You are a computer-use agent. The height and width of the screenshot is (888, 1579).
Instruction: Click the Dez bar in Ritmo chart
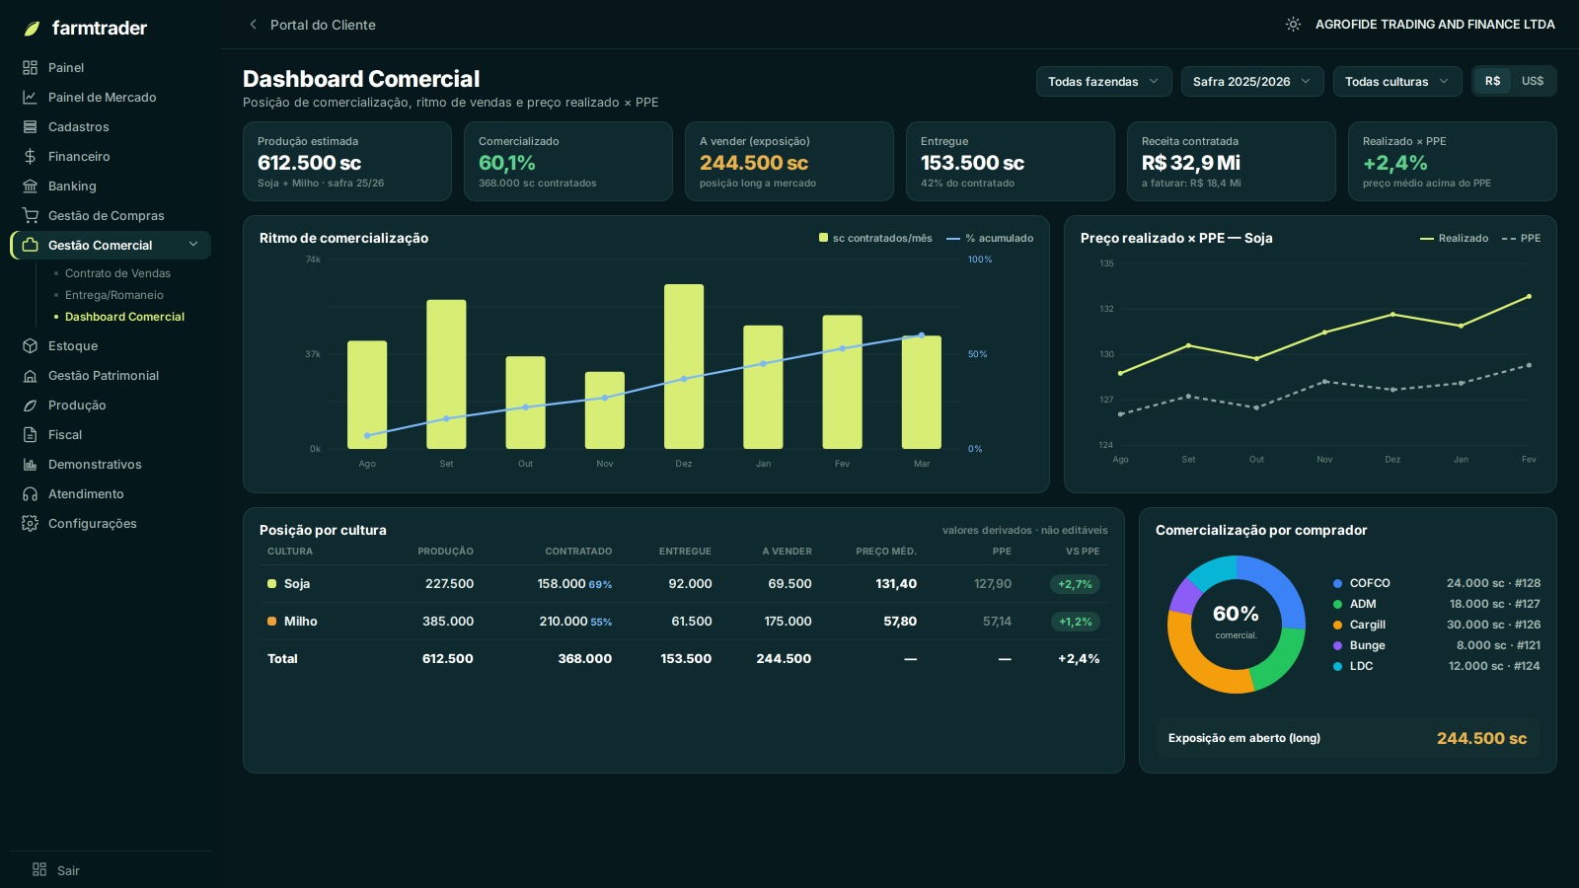coord(684,366)
